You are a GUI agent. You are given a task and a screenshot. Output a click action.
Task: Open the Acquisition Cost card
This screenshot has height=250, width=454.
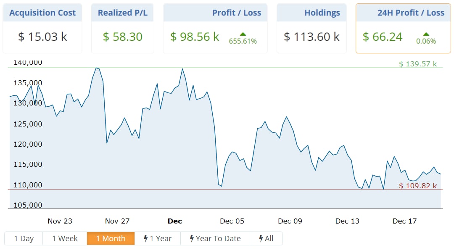tap(42, 29)
